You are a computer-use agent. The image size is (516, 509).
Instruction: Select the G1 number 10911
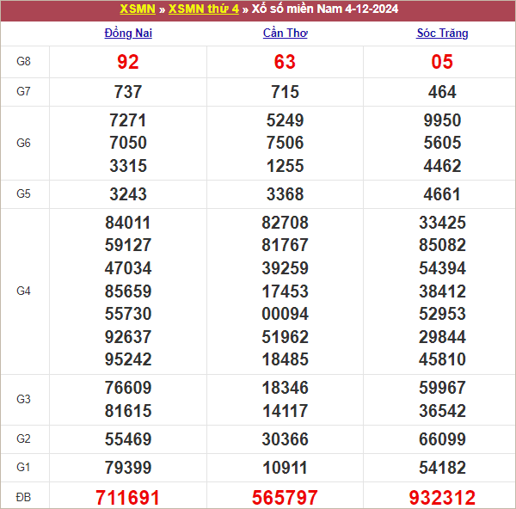pos(285,468)
